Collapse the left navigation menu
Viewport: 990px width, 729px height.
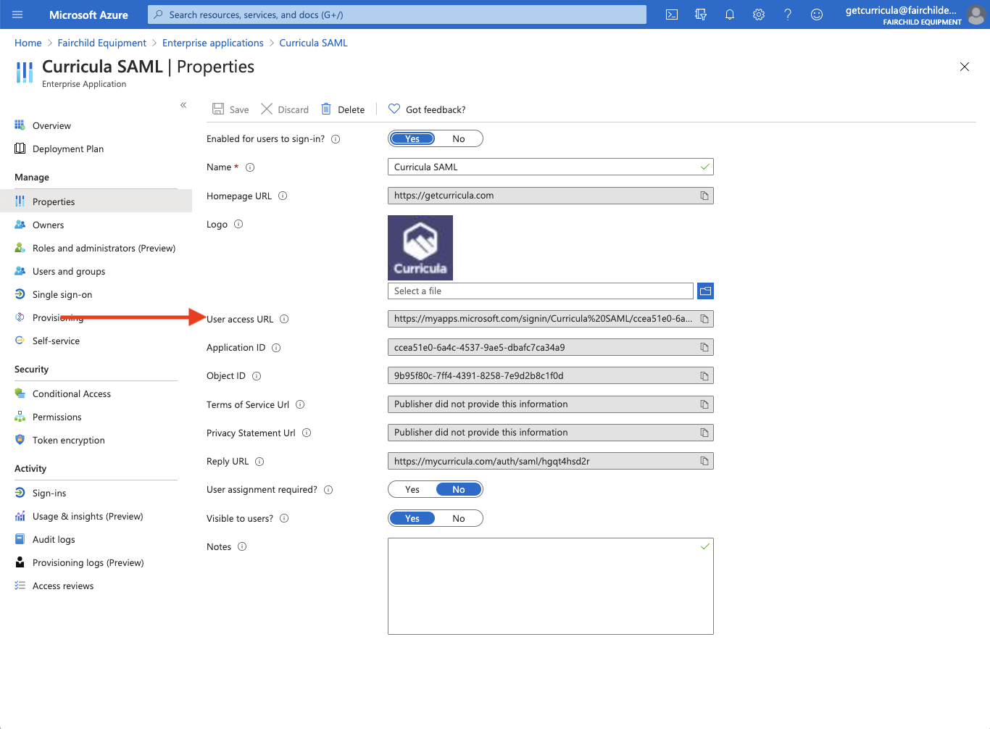183,105
